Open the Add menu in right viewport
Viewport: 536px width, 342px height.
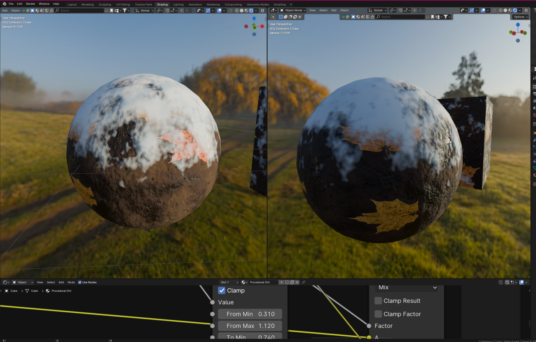tap(334, 10)
